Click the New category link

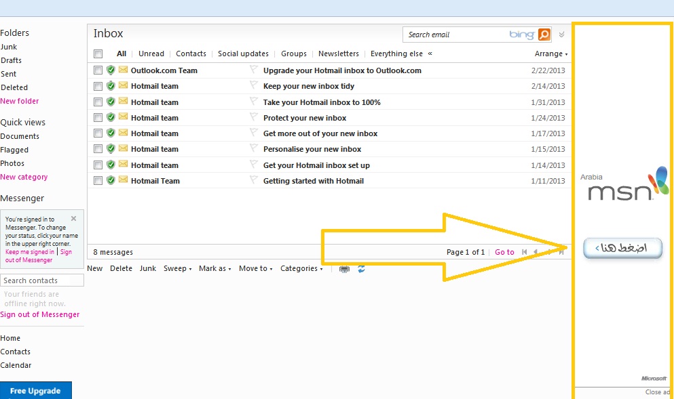24,177
